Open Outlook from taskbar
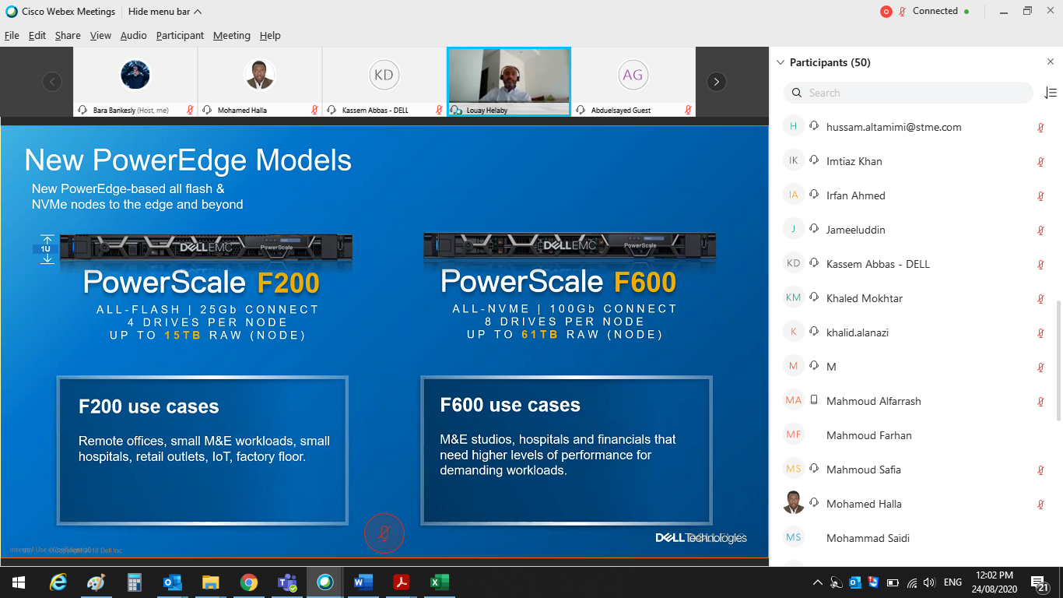 [x=173, y=582]
